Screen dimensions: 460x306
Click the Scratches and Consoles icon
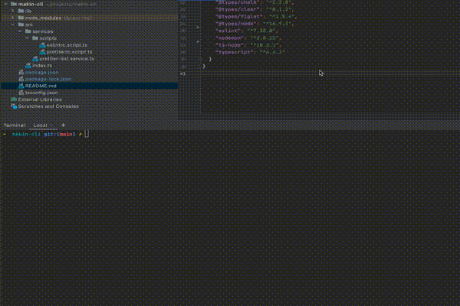click(14, 106)
